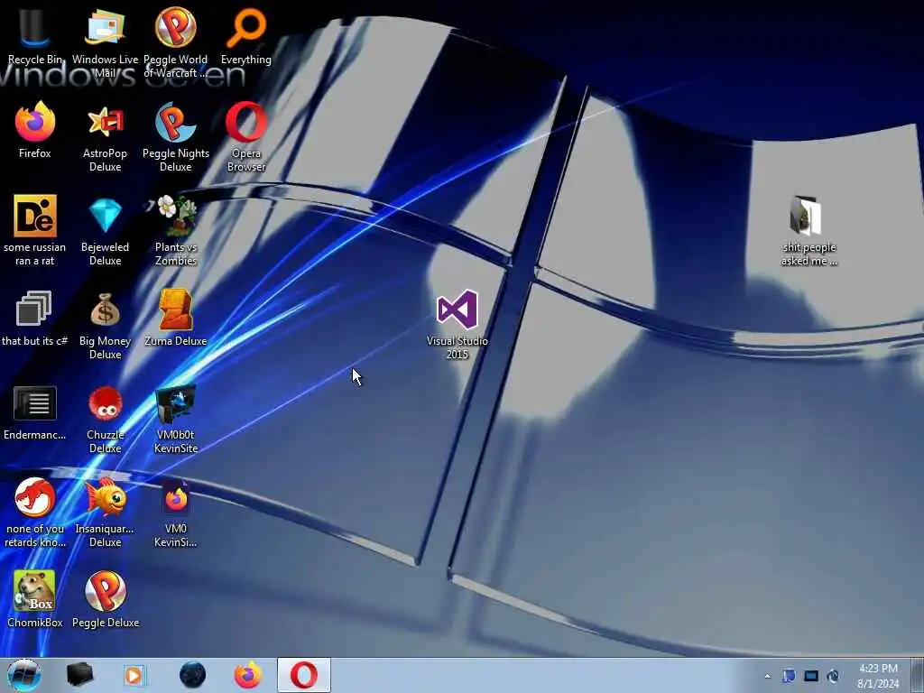Image resolution: width=924 pixels, height=693 pixels.
Task: Open the Windows Live Mail shortcut
Action: point(105,28)
